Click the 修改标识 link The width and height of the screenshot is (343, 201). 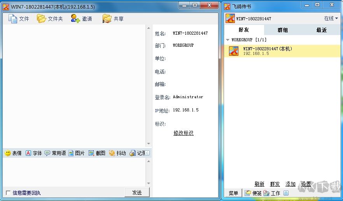point(184,133)
